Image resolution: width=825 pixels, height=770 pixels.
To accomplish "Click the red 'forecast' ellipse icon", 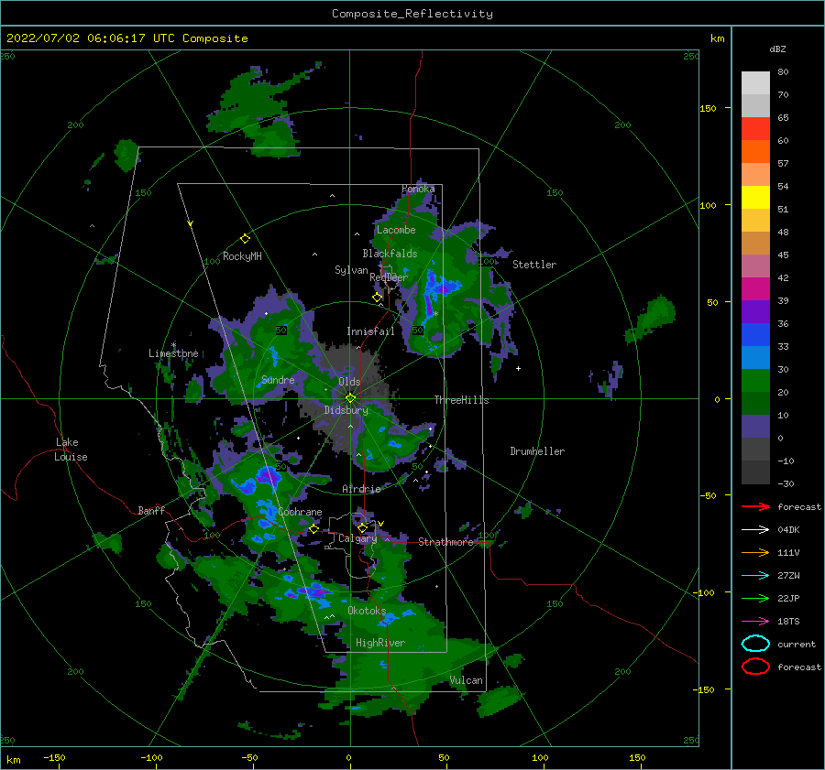I will click(755, 667).
